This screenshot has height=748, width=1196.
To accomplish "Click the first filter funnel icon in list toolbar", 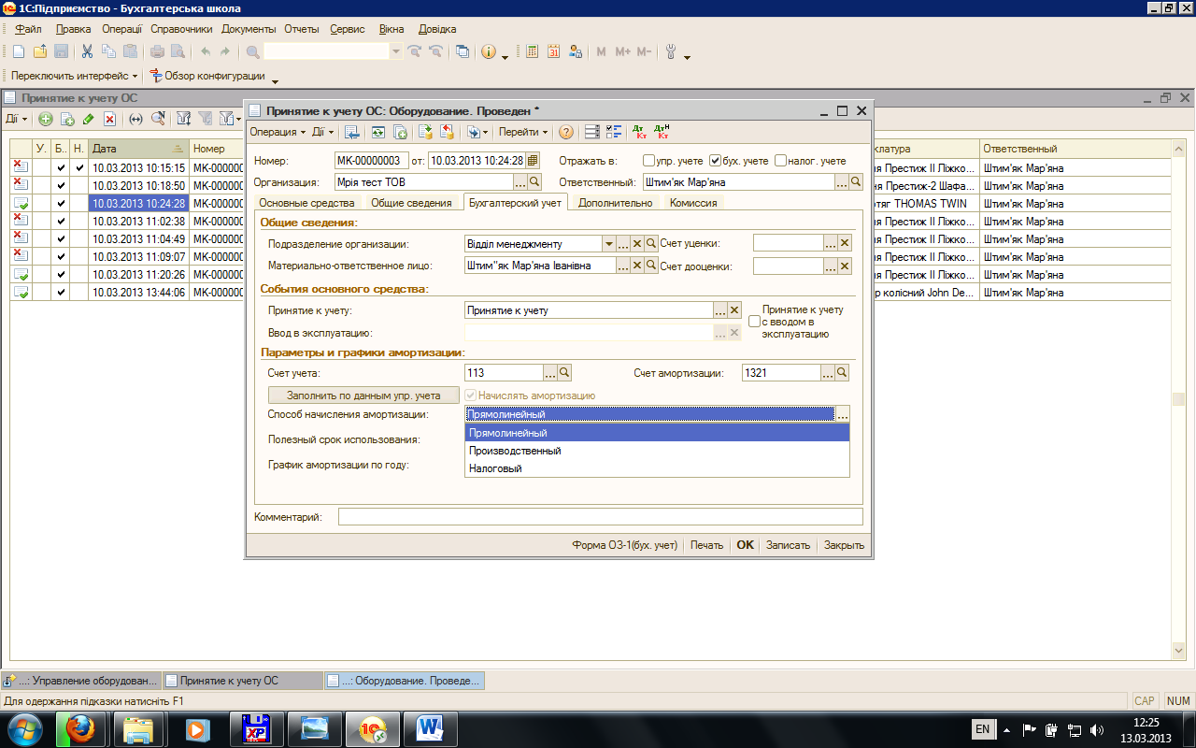I will pos(183,119).
